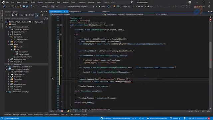Open the Any CPU platform dropdown
Viewport: 213px width, 120px height.
[x=58, y=6]
